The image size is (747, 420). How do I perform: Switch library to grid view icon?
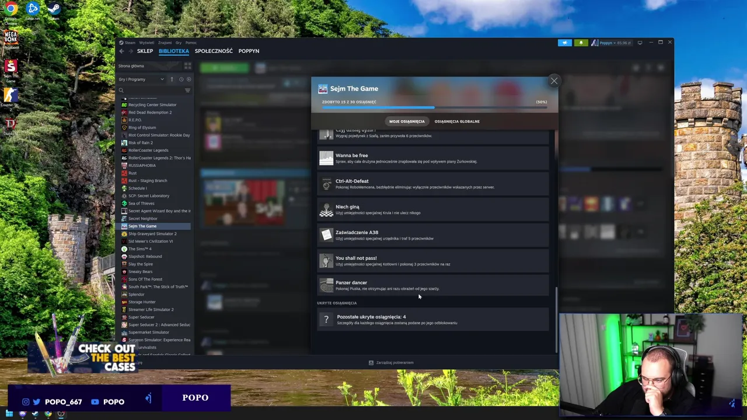click(187, 66)
